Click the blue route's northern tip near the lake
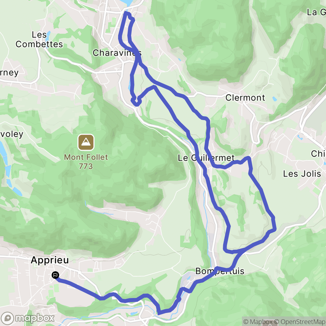Screen dimensions: 326x326 [126, 14]
